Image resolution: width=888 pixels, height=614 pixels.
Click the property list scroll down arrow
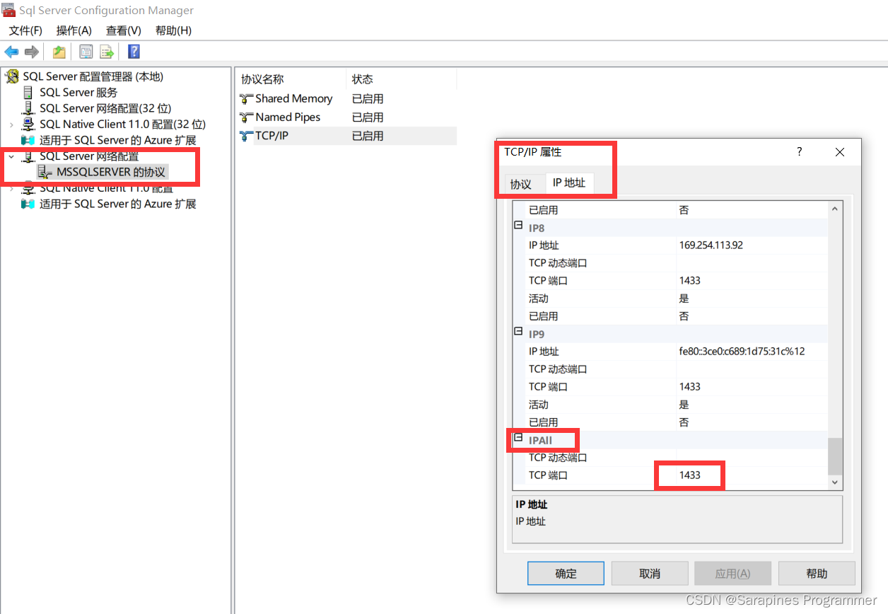coord(835,482)
